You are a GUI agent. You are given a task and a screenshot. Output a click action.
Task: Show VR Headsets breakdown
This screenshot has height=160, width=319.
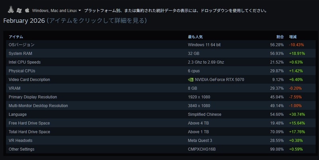[21, 140]
